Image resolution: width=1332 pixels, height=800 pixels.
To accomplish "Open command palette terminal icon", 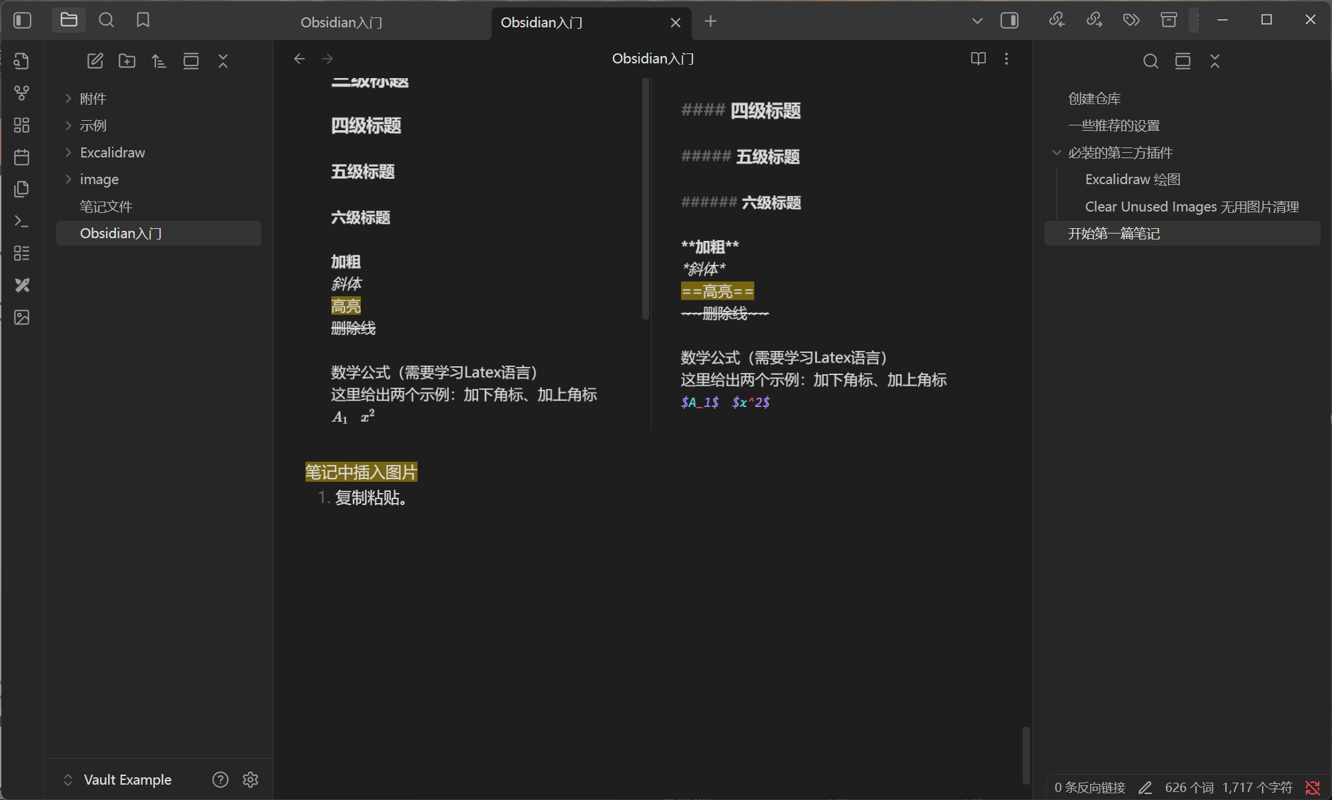I will click(x=21, y=221).
